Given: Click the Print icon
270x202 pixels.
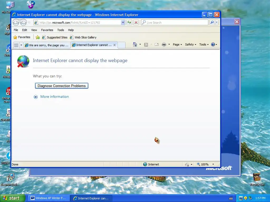Looking at the screenshot, I should click(x=164, y=44).
